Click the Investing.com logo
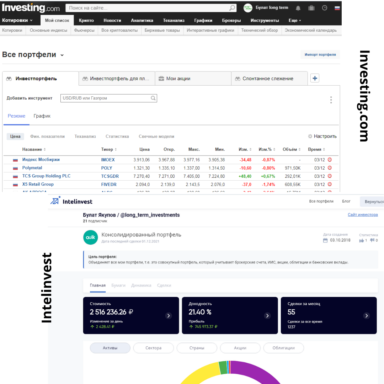Viewport: 384px width, 384px height. 31,8
